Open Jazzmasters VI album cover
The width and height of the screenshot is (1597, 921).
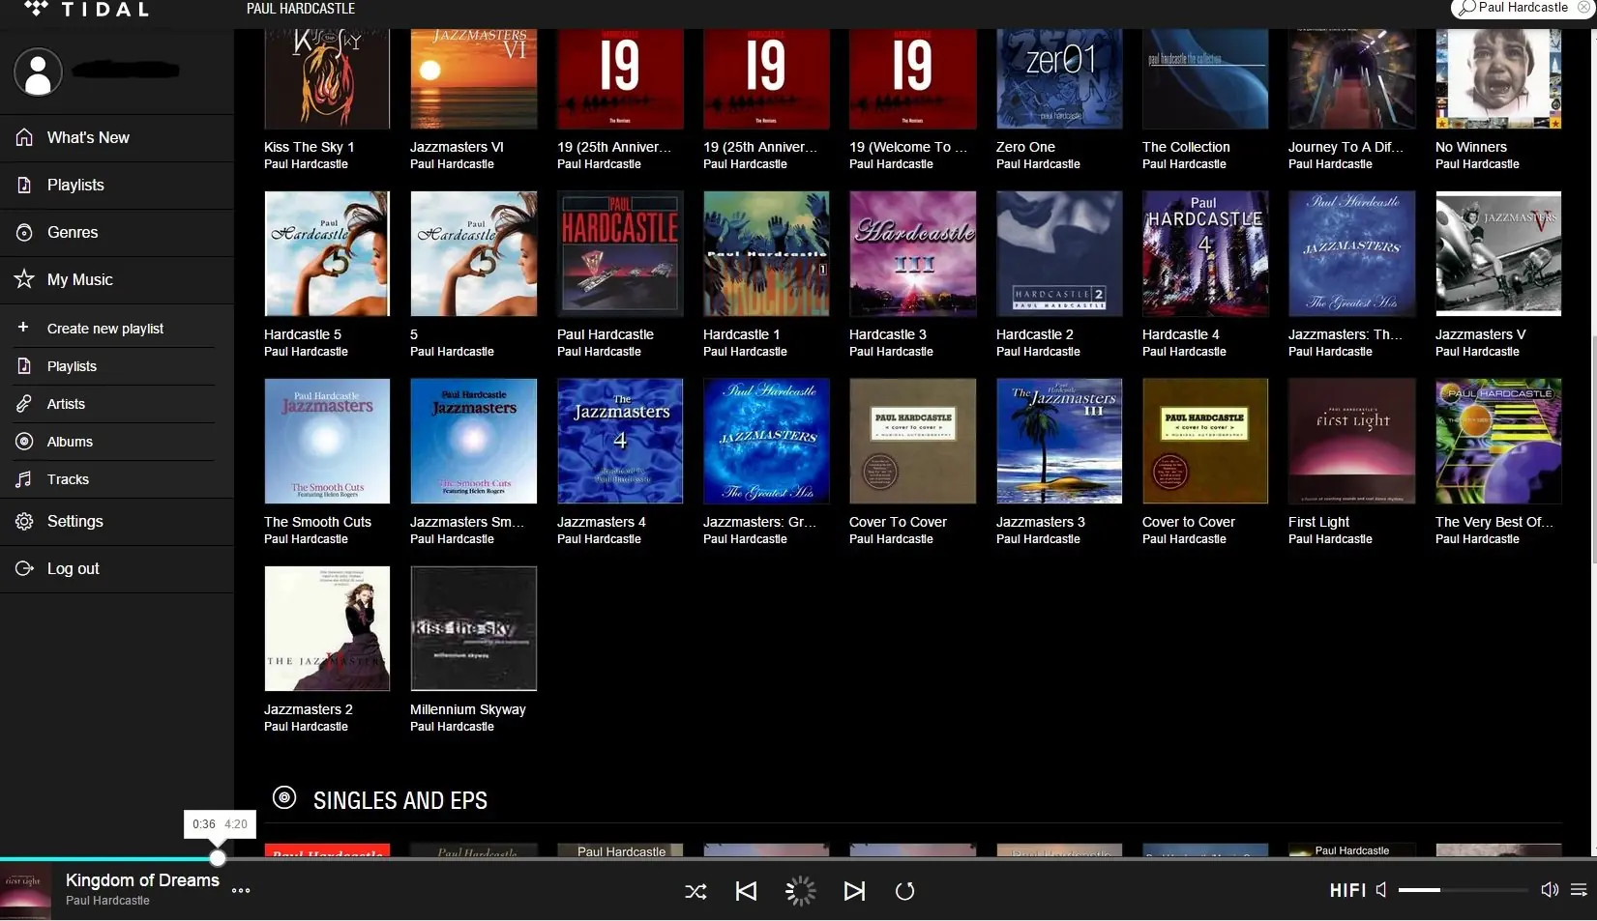473,78
